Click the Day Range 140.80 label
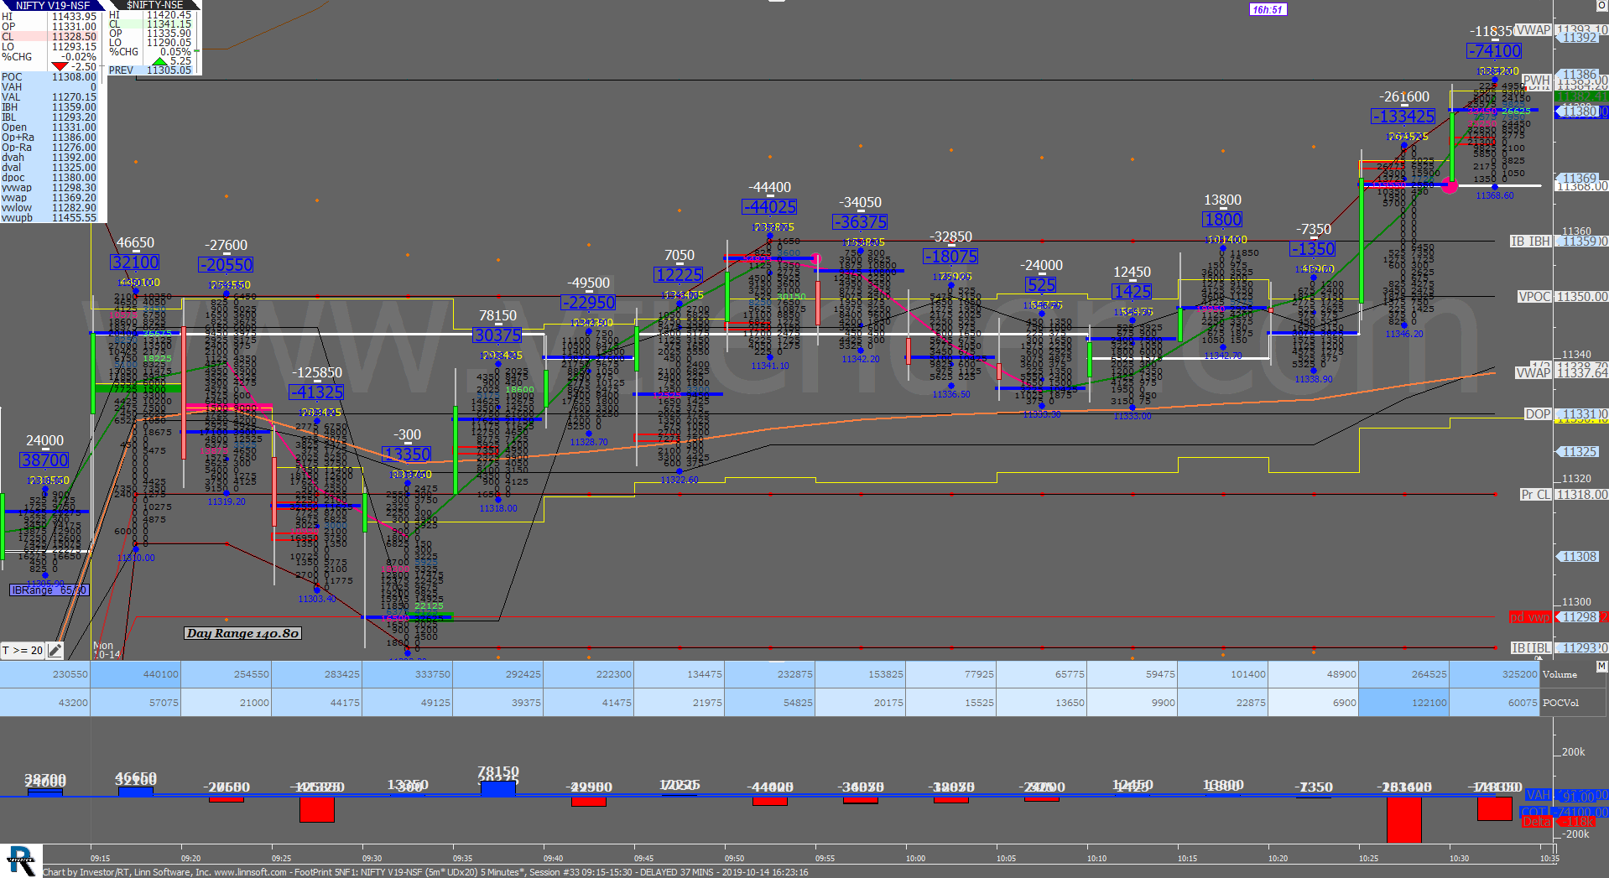Viewport: 1609px width, 878px height. coord(242,633)
